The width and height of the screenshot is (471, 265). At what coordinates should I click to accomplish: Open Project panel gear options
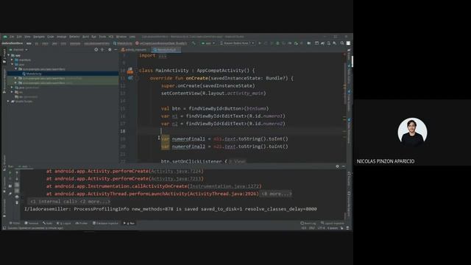[110, 49]
